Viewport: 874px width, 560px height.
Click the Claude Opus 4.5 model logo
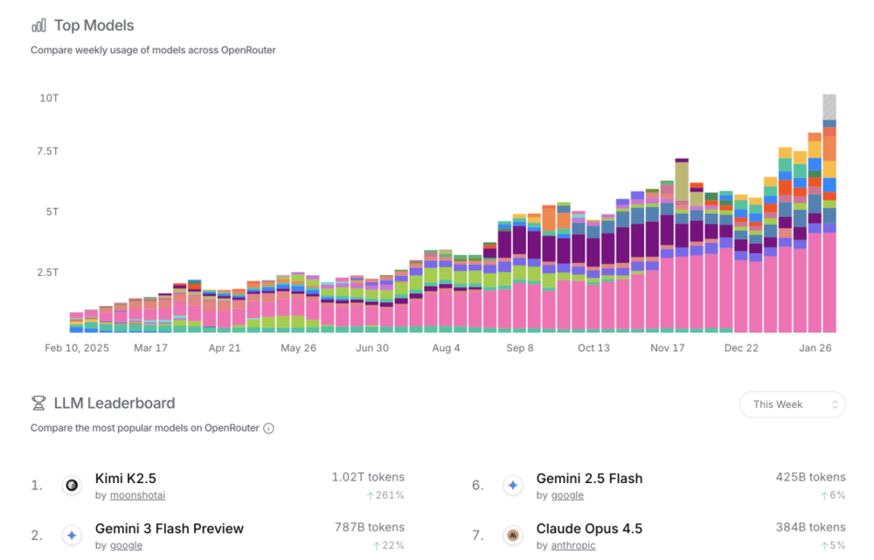pyautogui.click(x=513, y=535)
